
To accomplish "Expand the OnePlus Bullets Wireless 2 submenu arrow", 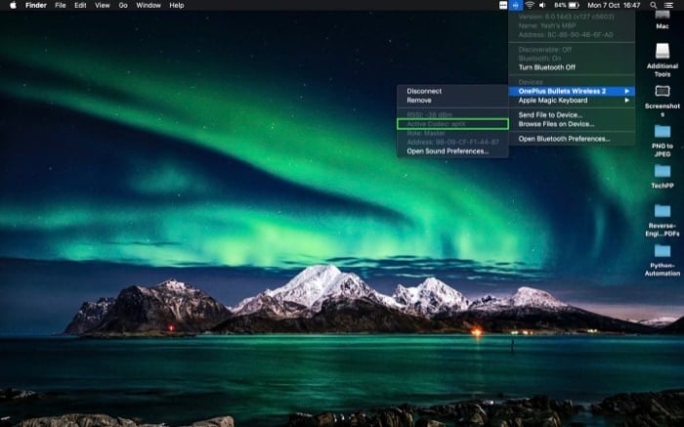I will point(627,91).
